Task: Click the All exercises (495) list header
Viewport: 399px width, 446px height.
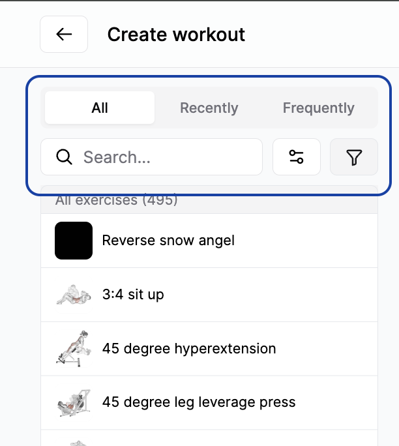Action: pyautogui.click(x=117, y=201)
